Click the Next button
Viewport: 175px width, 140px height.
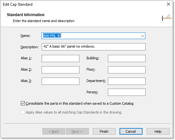(77, 131)
